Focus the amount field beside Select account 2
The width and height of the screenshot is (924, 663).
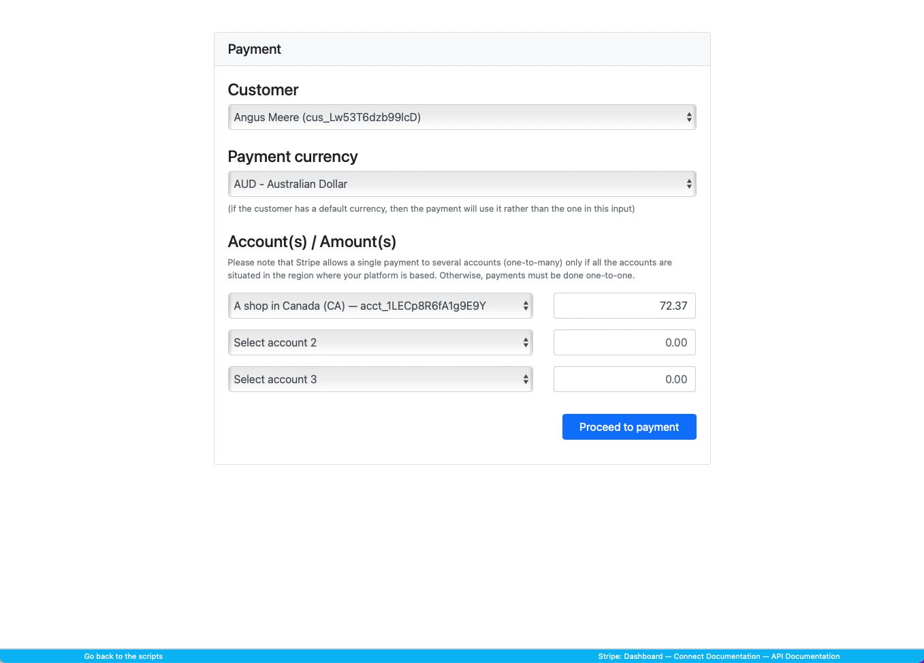(x=624, y=342)
